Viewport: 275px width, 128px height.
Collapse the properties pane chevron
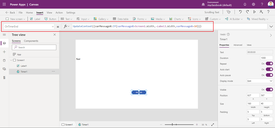(271, 35)
